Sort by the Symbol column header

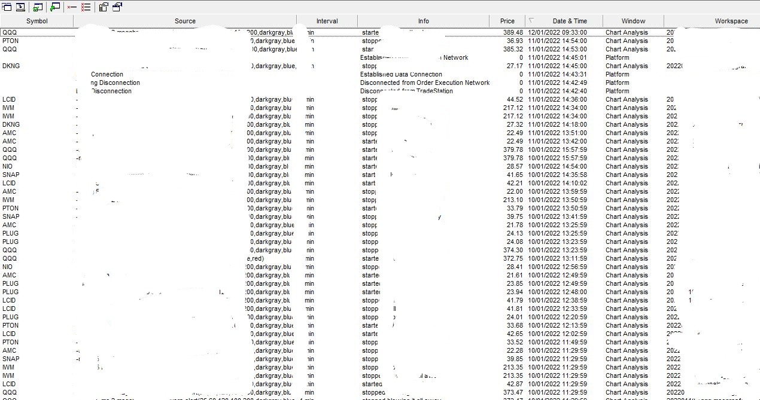click(x=37, y=21)
